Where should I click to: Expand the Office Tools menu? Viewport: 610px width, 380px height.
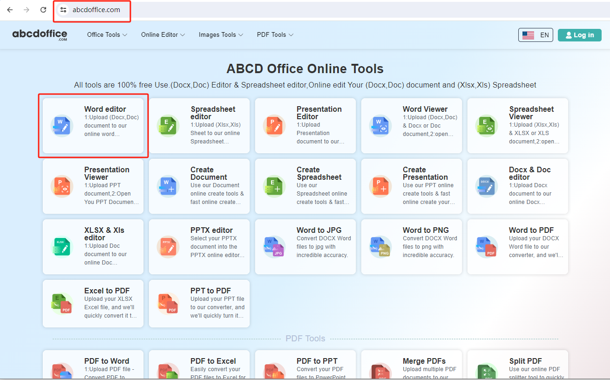coord(107,35)
